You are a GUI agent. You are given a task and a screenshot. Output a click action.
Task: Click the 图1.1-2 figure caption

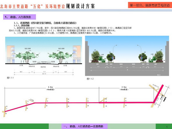coord(90,79)
